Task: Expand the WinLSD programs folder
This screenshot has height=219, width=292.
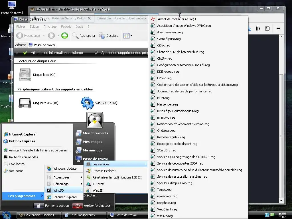Action: pos(64,190)
